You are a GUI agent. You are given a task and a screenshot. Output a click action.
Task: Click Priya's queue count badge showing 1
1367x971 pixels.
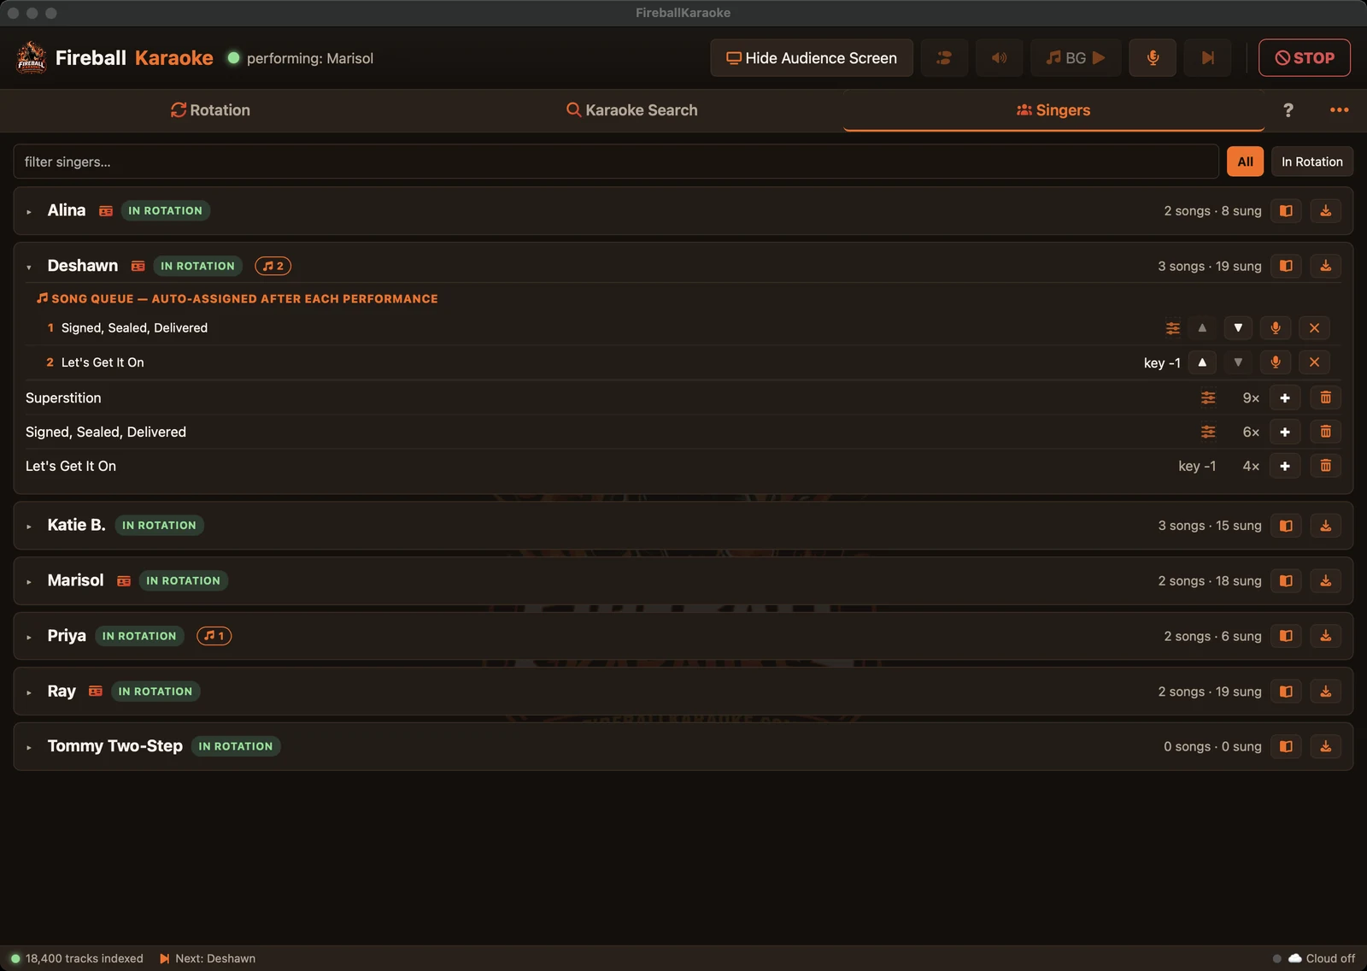(x=214, y=636)
